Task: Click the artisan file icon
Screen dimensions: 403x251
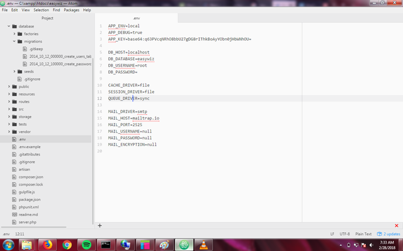Action: 14,169
